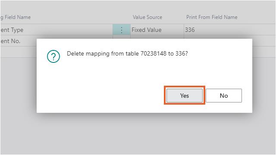Image resolution: width=276 pixels, height=155 pixels.
Task: Confirm deletion with the Yes button
Action: pos(185,96)
